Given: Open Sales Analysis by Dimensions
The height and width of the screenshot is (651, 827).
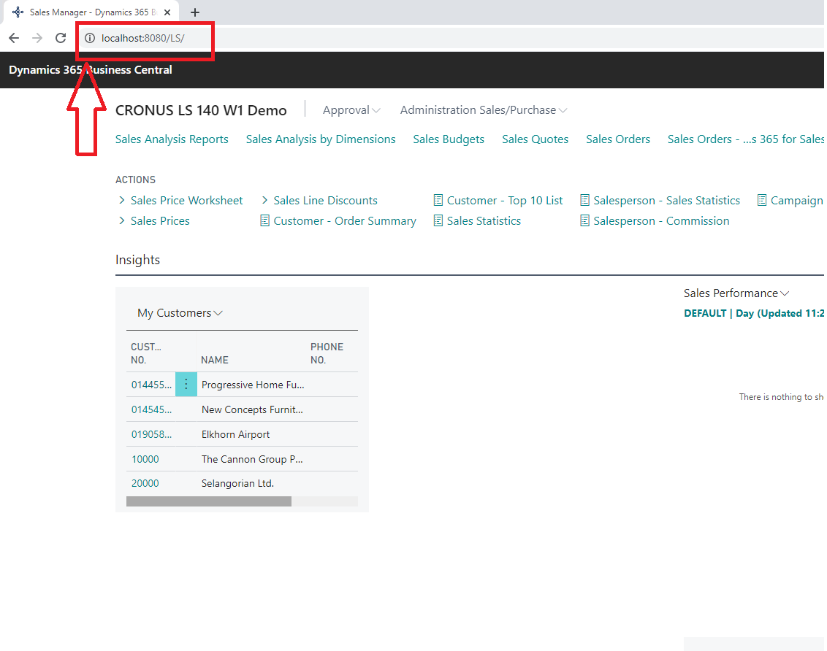Looking at the screenshot, I should click(x=321, y=139).
